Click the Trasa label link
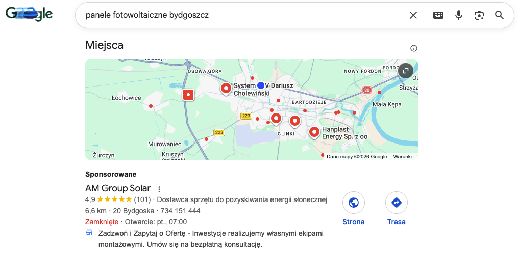Screen dimensions: 518x257 (397, 222)
